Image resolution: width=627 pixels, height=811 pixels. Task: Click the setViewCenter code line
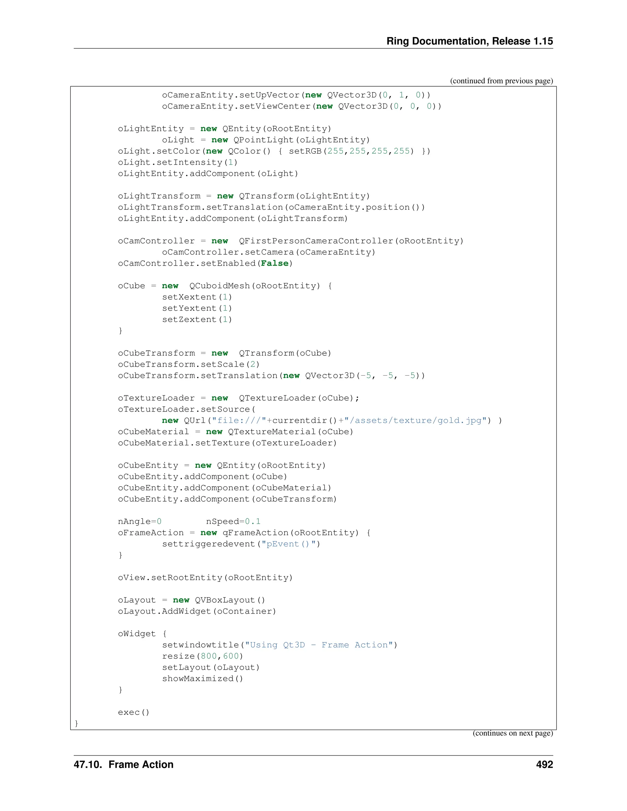(x=301, y=106)
